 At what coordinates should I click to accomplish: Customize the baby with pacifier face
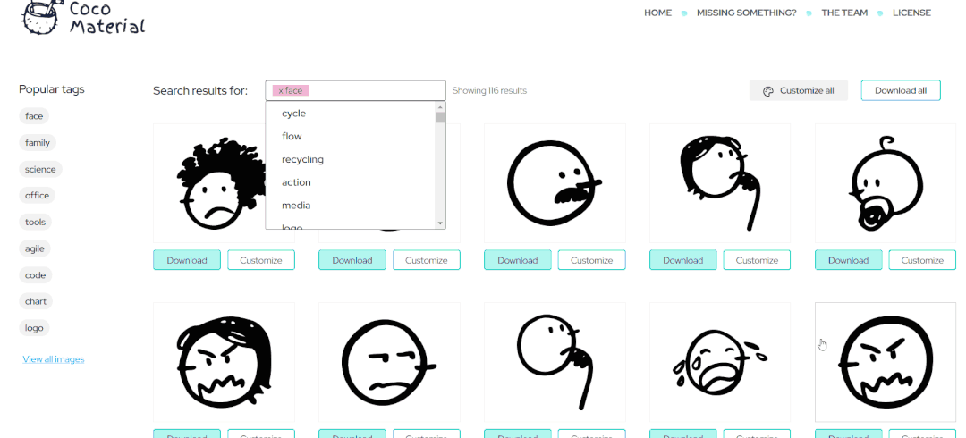[x=923, y=260]
